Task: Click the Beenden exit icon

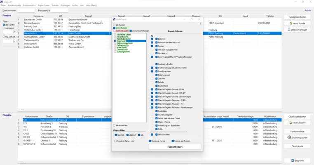Action: (x=292, y=160)
